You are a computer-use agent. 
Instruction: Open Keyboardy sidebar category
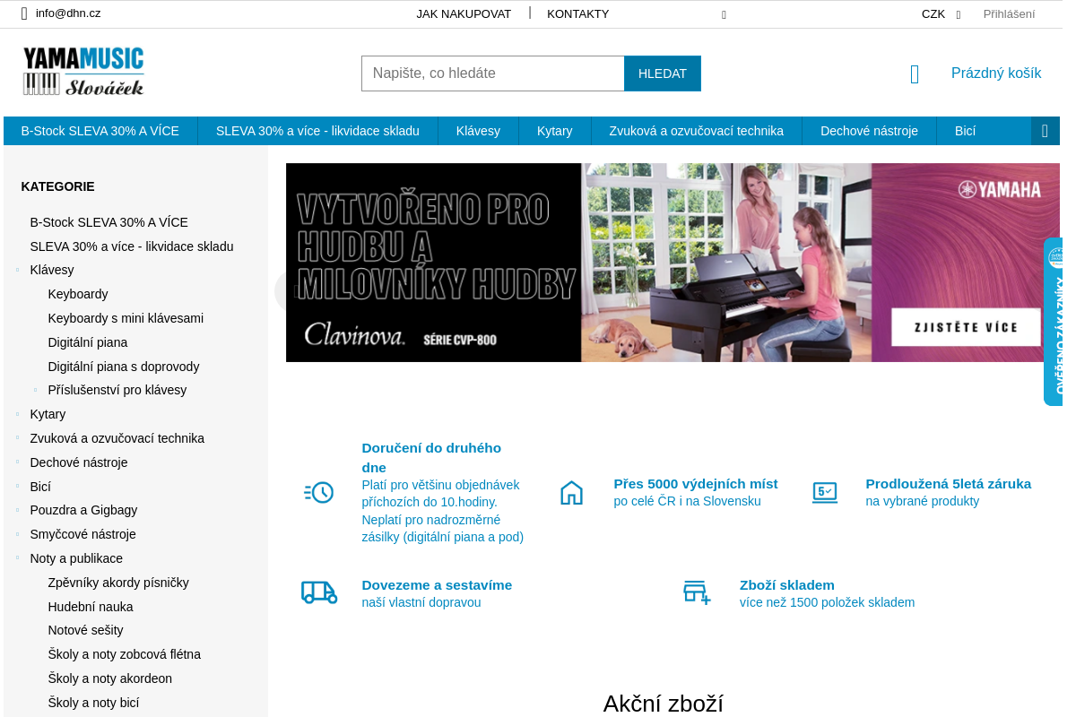coord(78,294)
